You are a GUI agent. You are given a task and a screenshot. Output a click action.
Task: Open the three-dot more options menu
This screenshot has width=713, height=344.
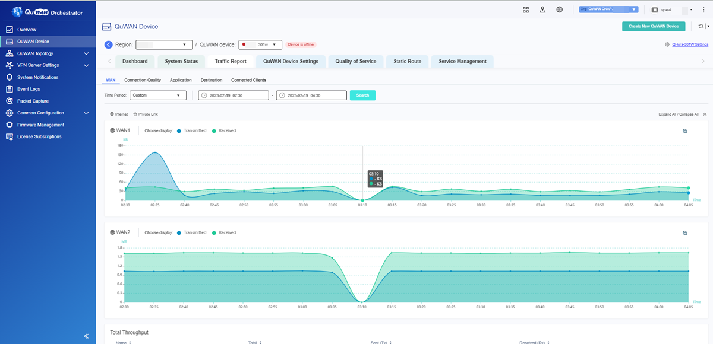(702, 9)
